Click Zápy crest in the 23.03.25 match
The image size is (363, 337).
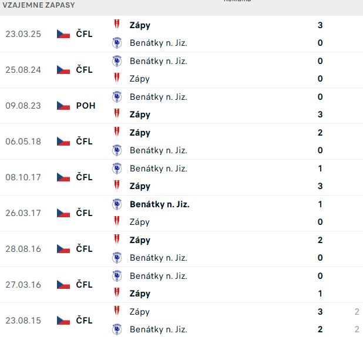117,25
